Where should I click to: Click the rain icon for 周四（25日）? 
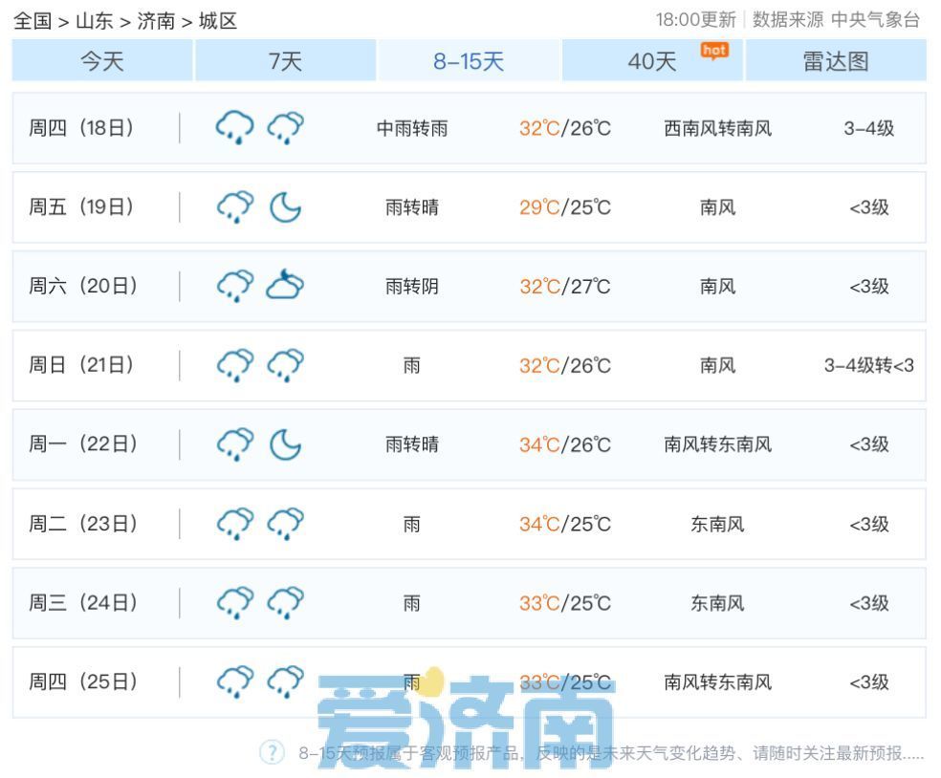(x=232, y=681)
